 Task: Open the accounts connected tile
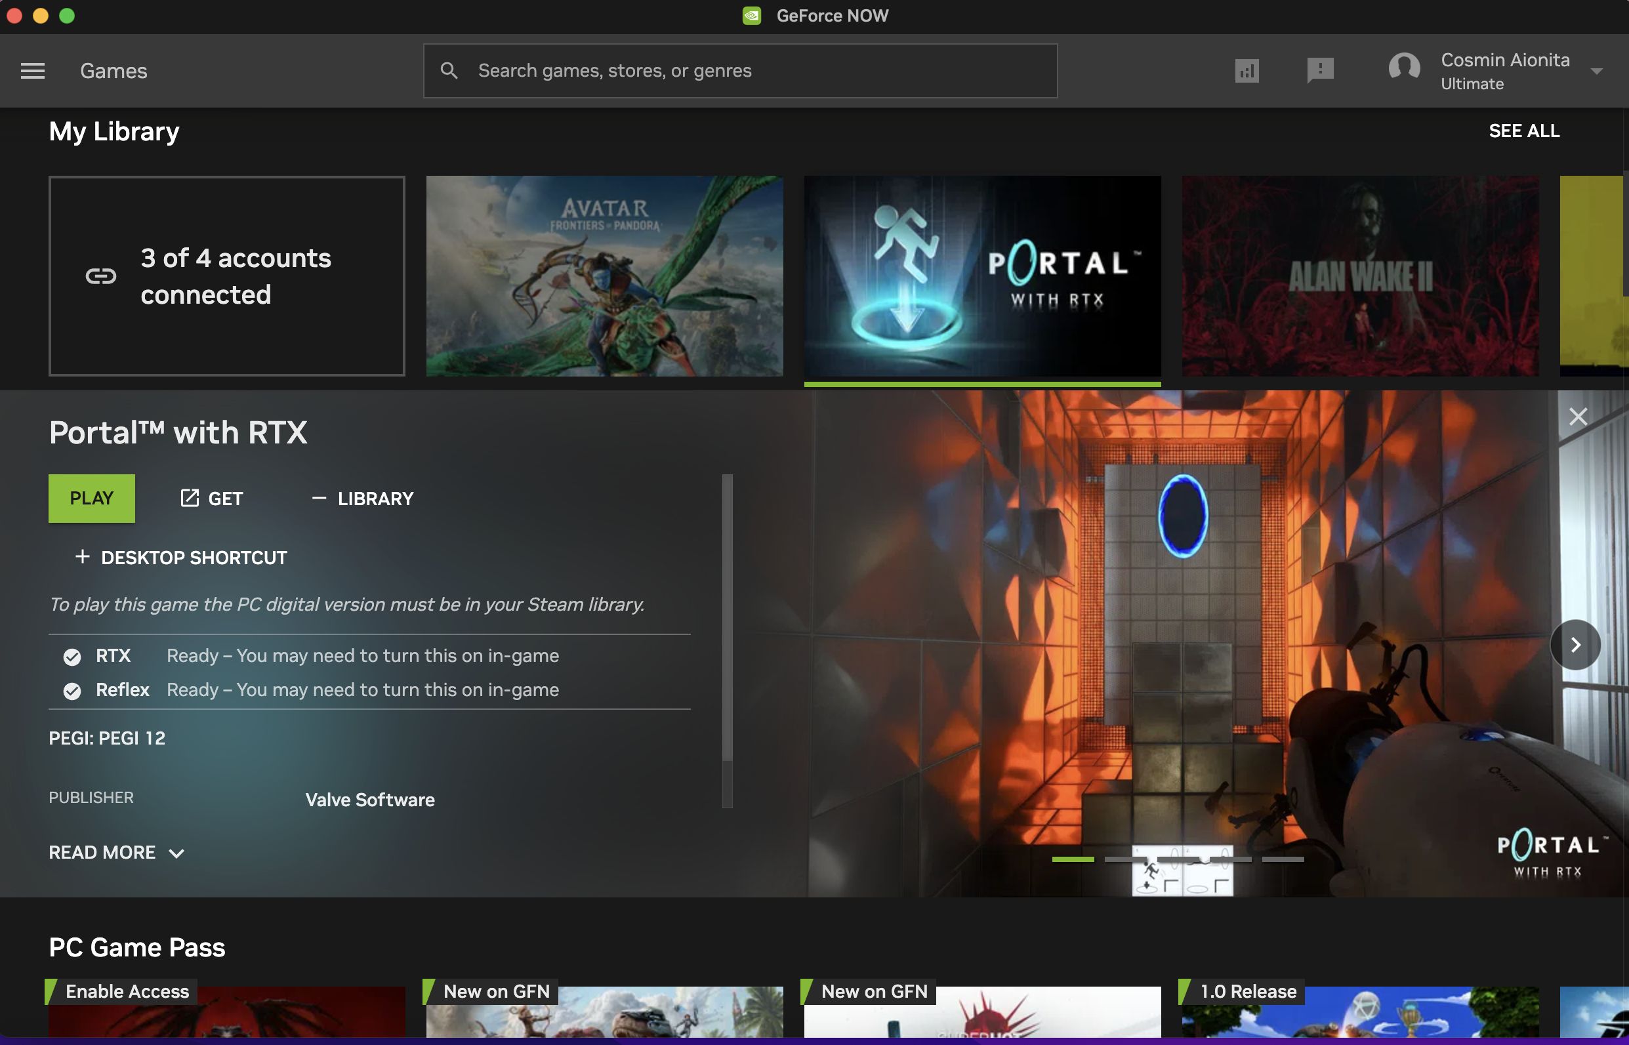(x=226, y=276)
